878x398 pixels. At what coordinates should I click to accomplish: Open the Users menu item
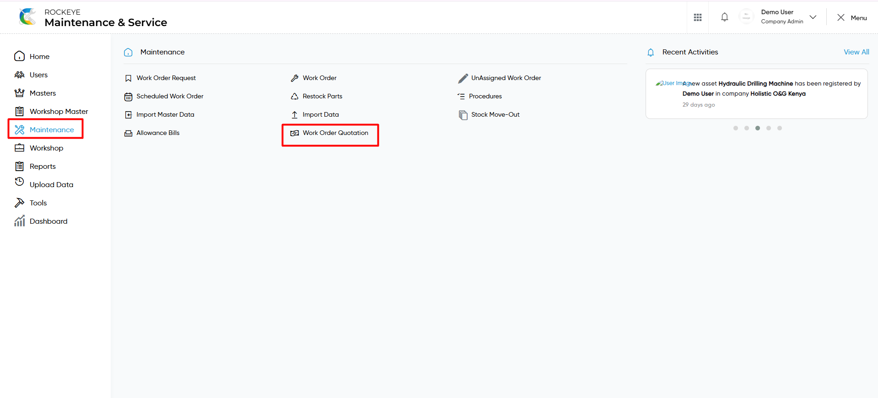39,75
